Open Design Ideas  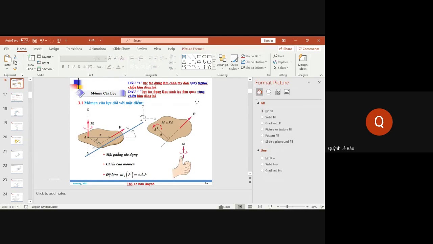pyautogui.click(x=303, y=62)
